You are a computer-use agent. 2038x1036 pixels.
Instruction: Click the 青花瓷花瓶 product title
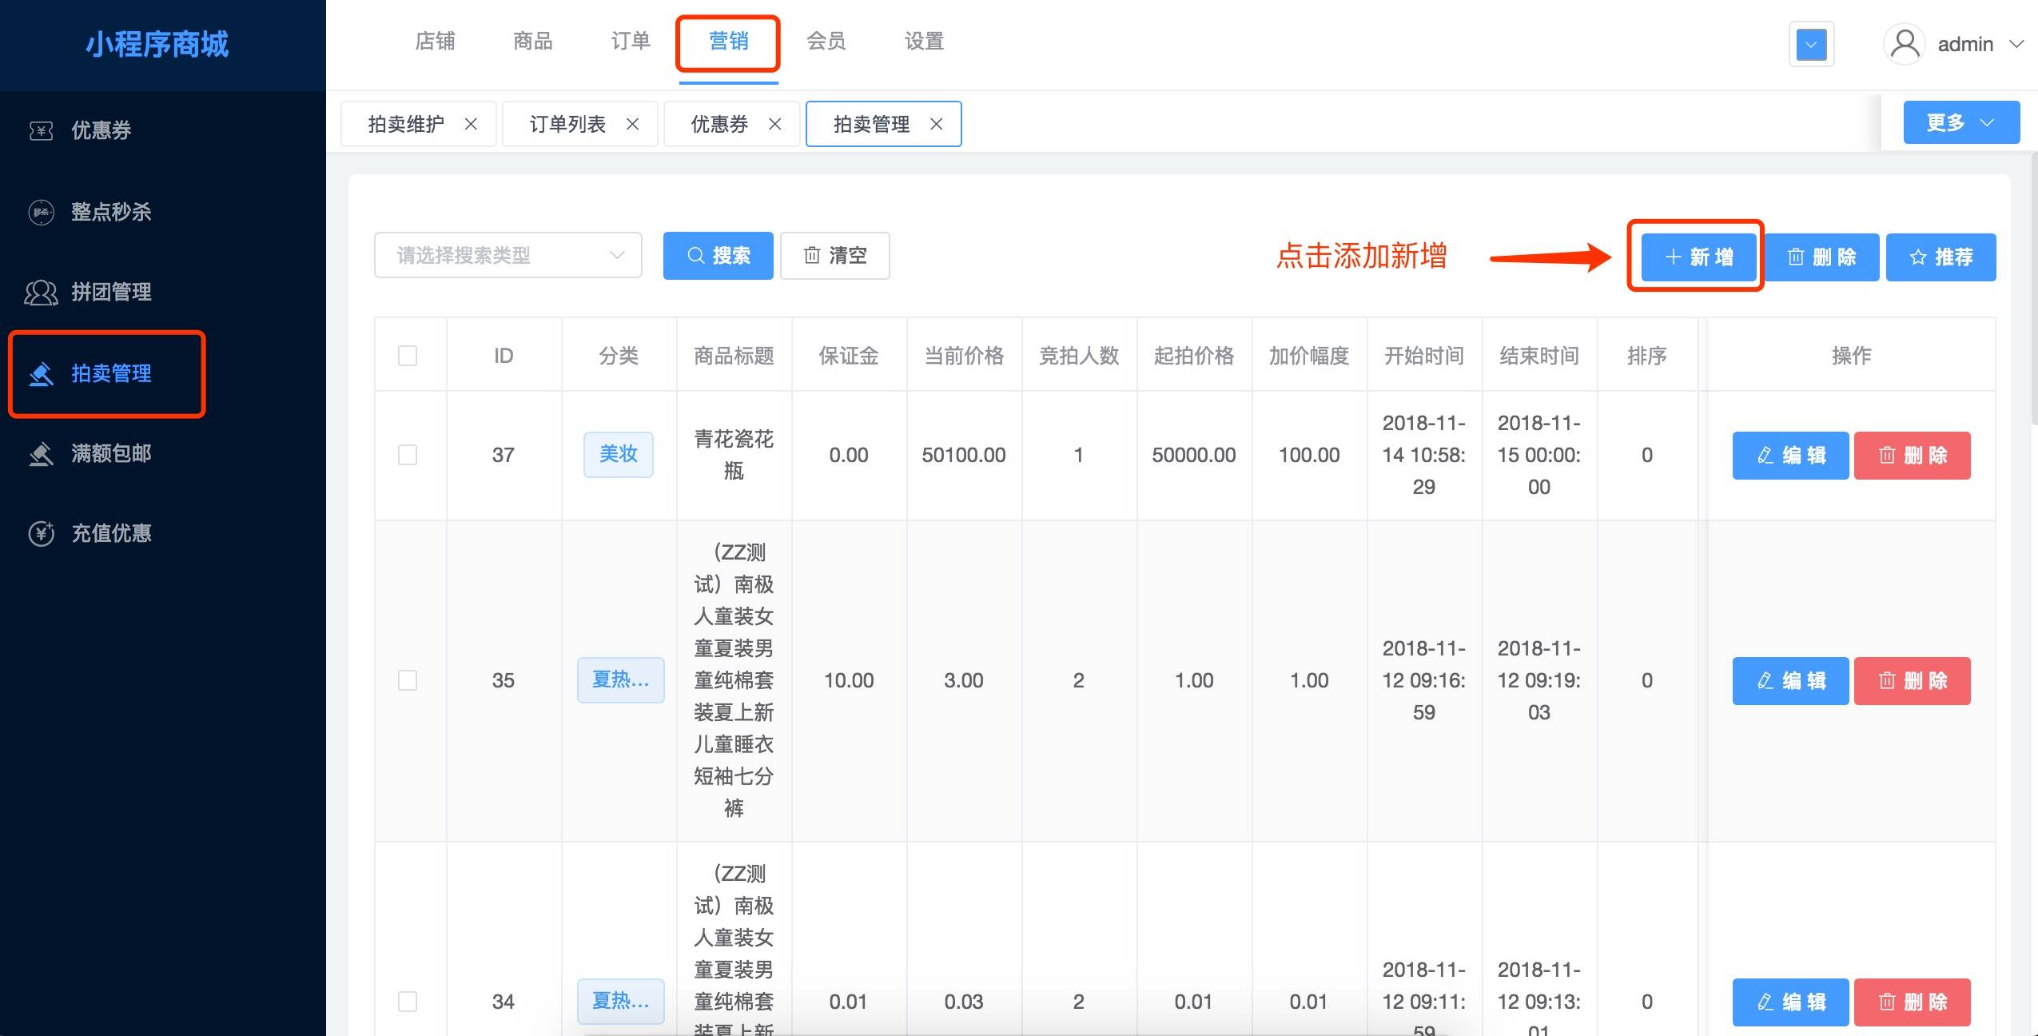pos(734,455)
